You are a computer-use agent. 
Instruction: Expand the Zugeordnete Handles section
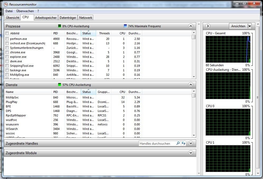191,143
